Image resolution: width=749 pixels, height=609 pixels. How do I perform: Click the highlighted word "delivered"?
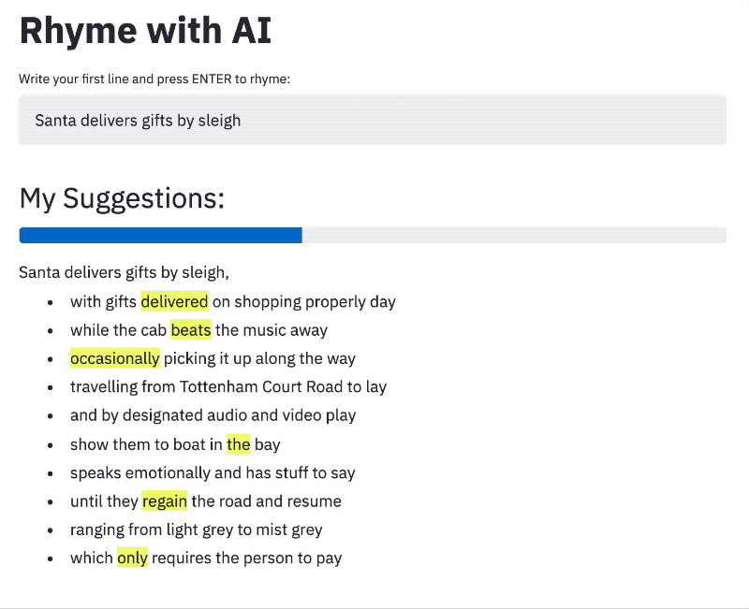click(174, 301)
